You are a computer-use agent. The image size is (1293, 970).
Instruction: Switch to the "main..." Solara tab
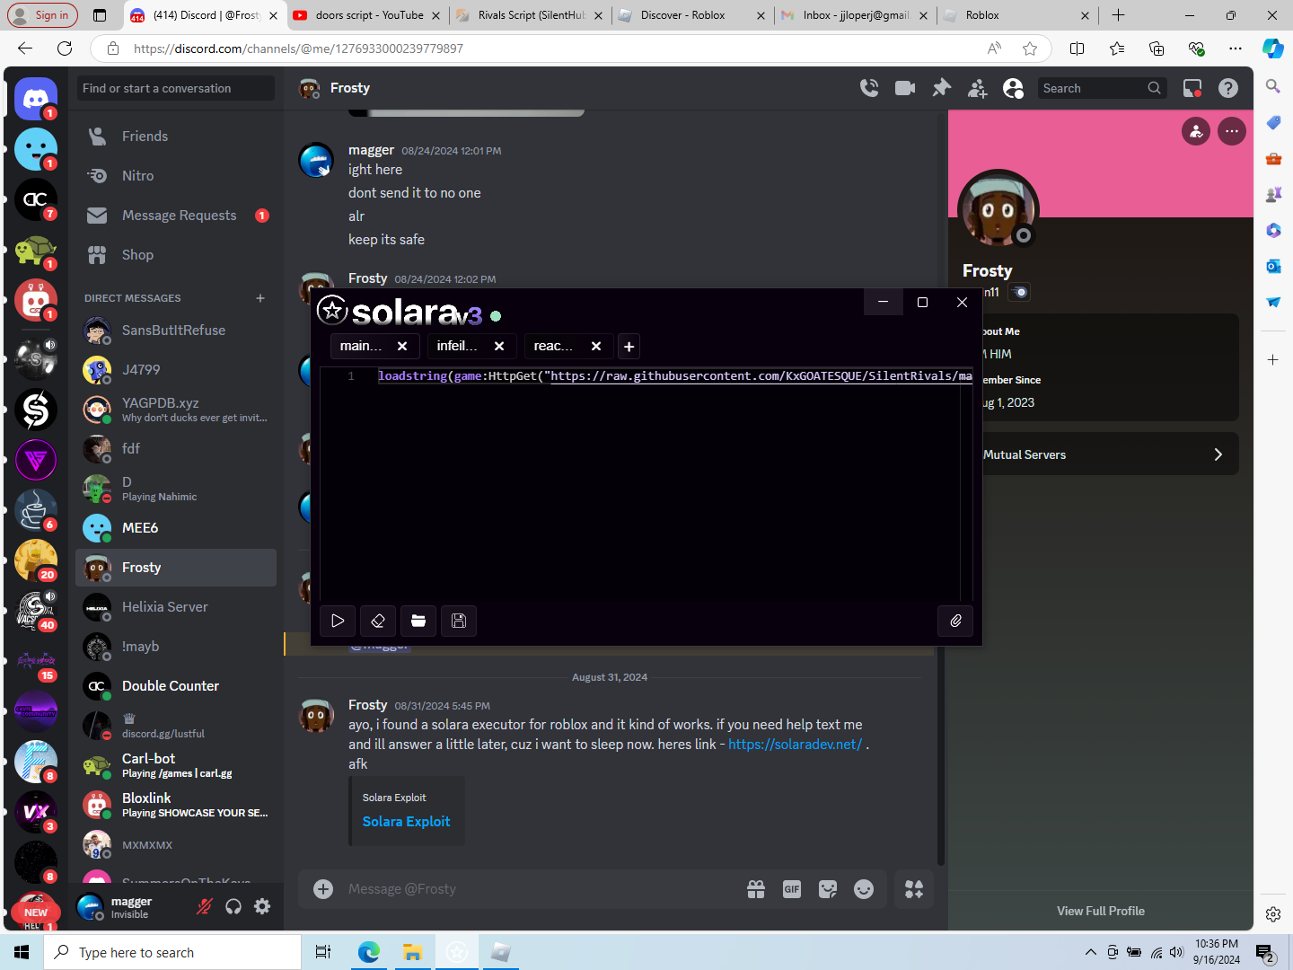(361, 346)
